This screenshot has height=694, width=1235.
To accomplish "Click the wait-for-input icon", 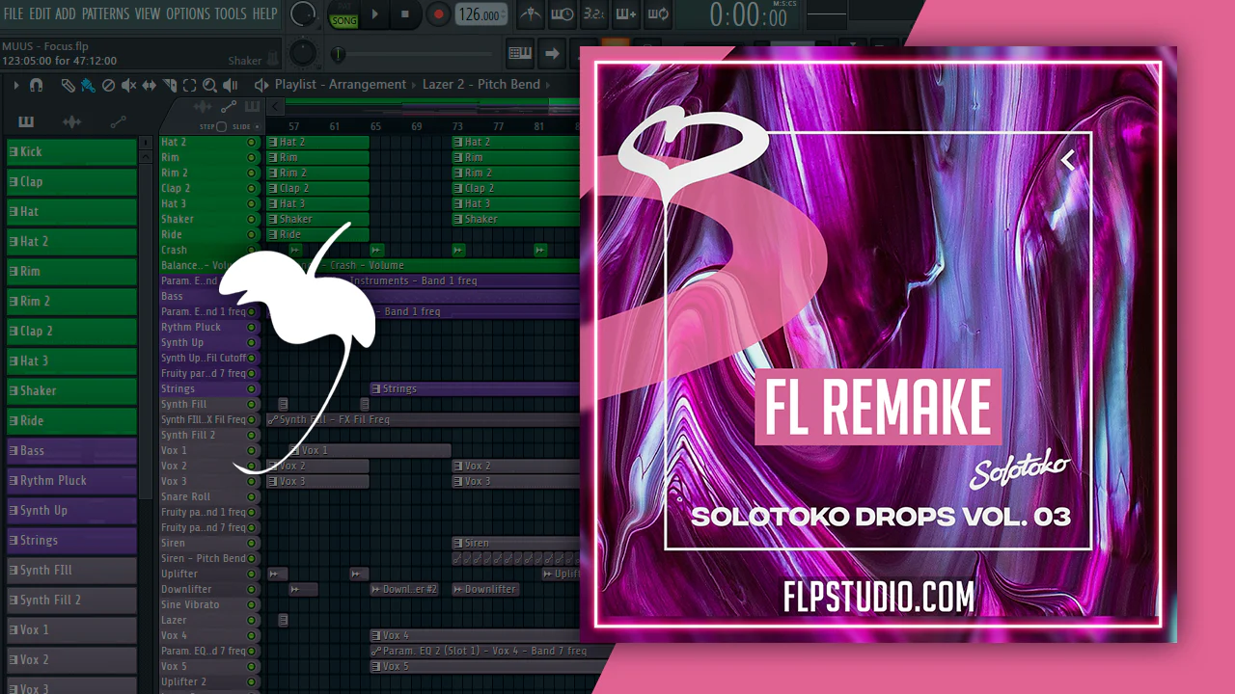I will [563, 14].
